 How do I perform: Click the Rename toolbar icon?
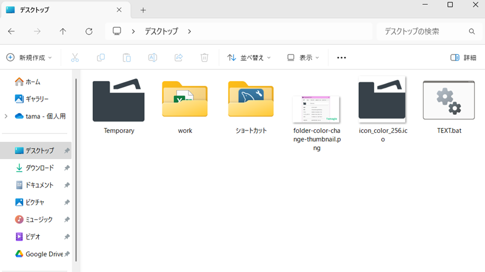[153, 57]
